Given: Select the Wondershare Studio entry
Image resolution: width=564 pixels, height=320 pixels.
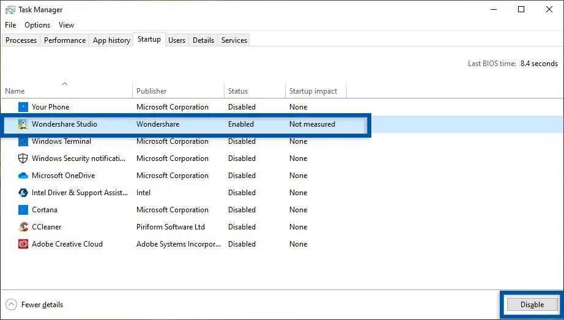Looking at the screenshot, I should (64, 124).
